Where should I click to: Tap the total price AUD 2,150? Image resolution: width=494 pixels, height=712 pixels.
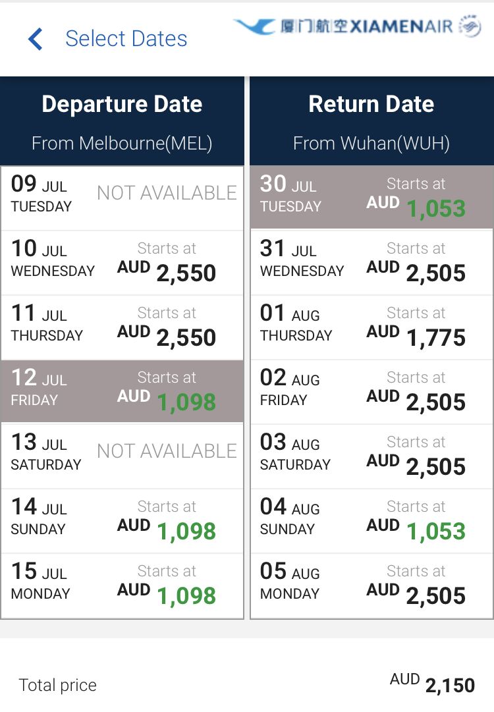tap(432, 684)
